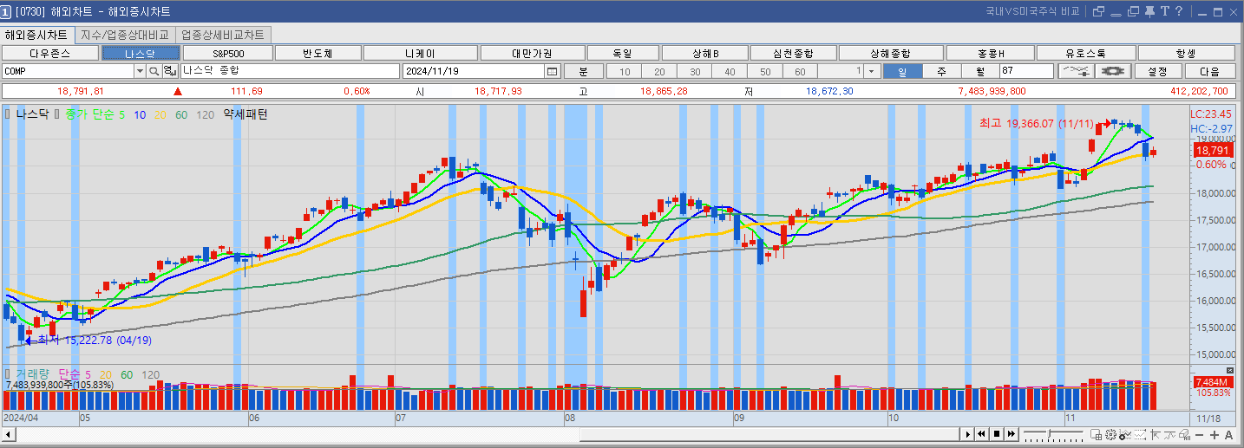The height and width of the screenshot is (448, 1244).
Task: Switch to 업종상세비교차트 tab
Action: point(223,35)
